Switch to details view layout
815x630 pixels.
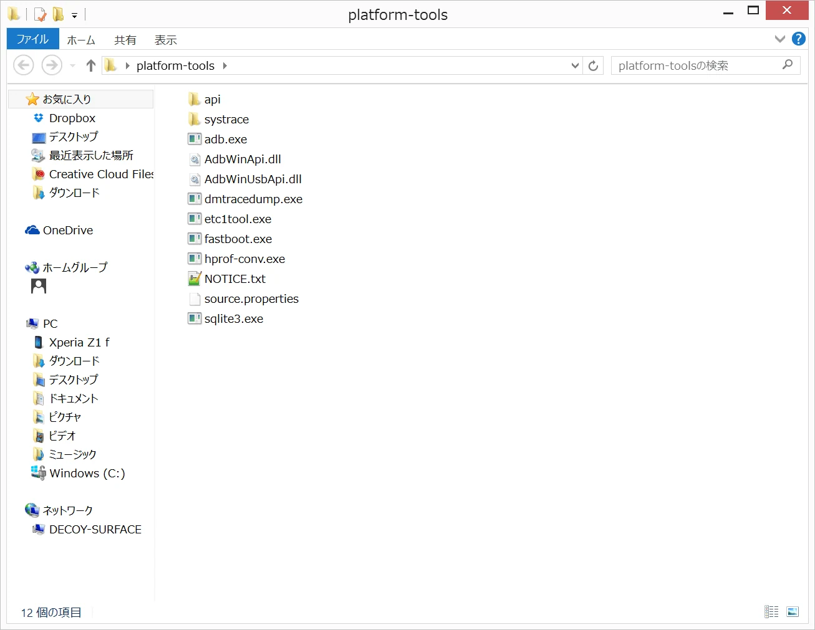point(771,612)
